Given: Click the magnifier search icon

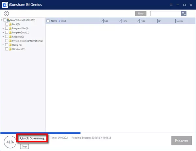Looking at the screenshot, I should [184, 13].
